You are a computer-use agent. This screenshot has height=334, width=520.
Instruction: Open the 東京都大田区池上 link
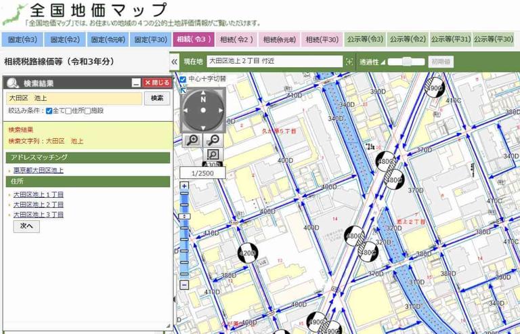click(38, 171)
